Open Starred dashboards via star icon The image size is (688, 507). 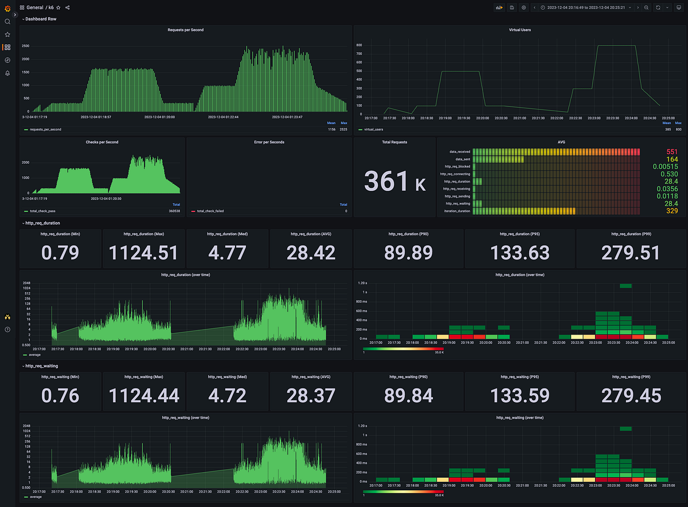tap(7, 34)
